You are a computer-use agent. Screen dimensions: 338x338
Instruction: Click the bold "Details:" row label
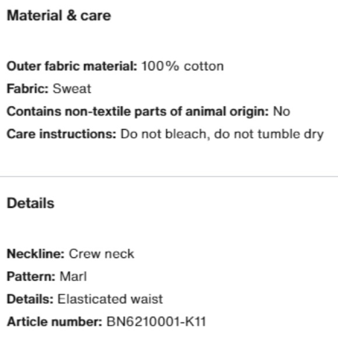30,299
